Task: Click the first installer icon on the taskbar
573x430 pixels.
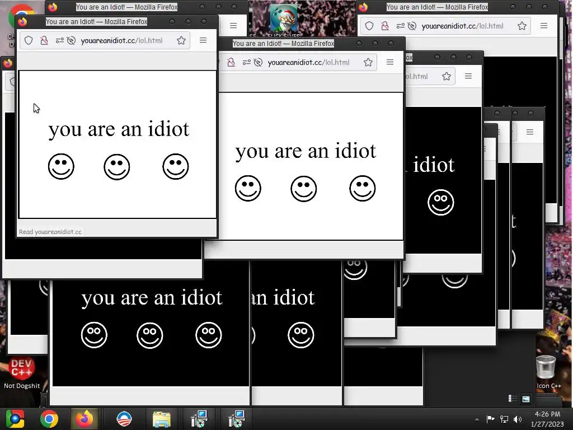Action: tap(200, 419)
